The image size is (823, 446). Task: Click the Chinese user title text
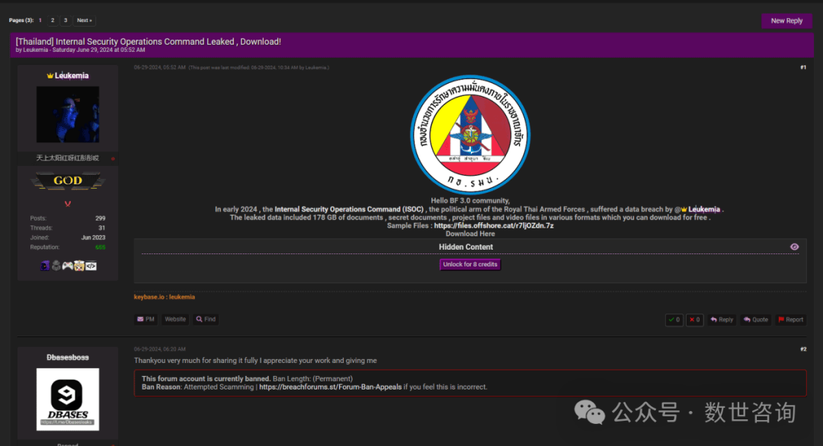[68, 158]
